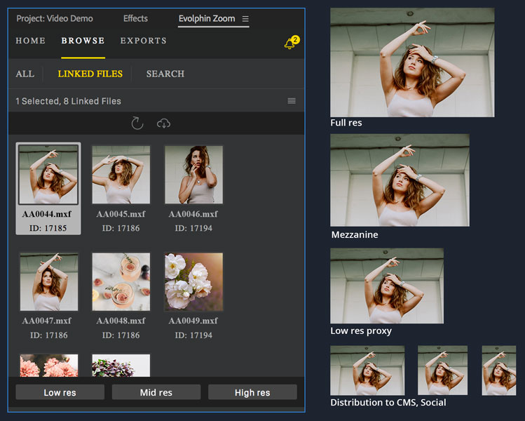Screen dimensions: 525x421
Task: Select the AA0045.mxf thumbnail
Action: 121,175
